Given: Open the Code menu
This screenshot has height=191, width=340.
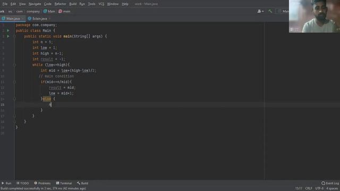Looking at the screenshot, I should pyautogui.click(x=47, y=4).
